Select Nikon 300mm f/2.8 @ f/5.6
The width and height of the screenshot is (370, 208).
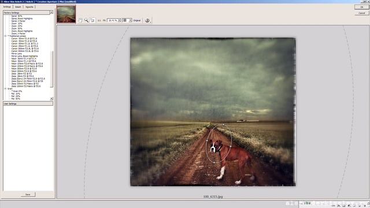(x=24, y=71)
